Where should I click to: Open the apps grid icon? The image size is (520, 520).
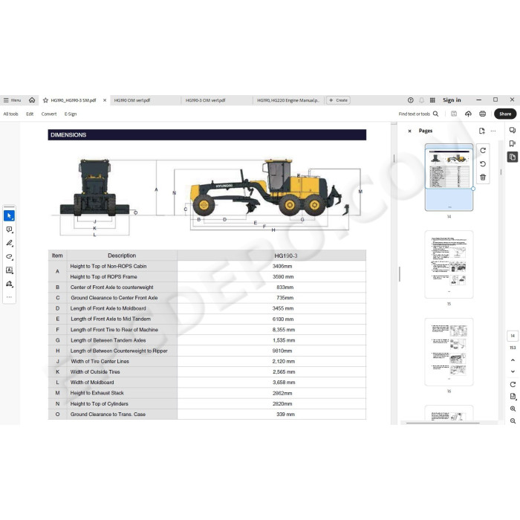pos(432,100)
